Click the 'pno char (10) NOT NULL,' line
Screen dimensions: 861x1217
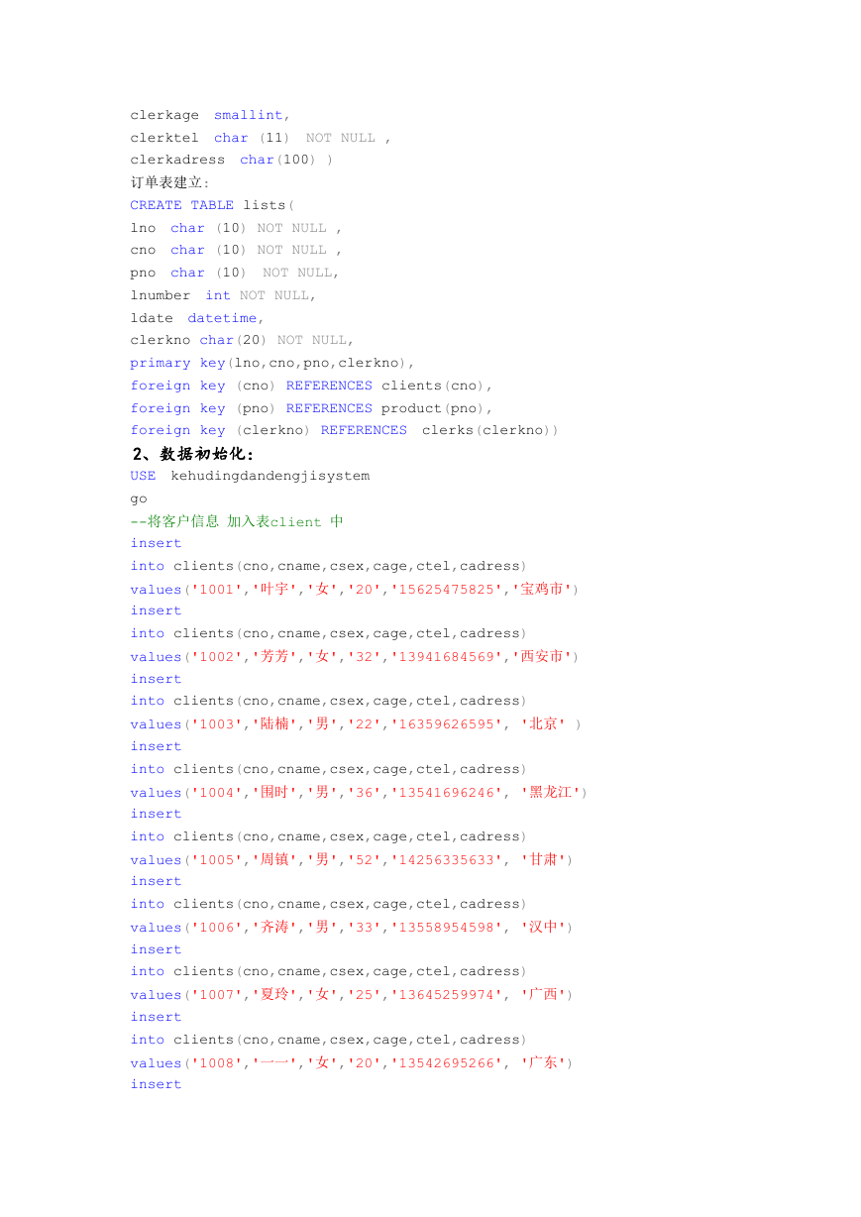coord(235,273)
